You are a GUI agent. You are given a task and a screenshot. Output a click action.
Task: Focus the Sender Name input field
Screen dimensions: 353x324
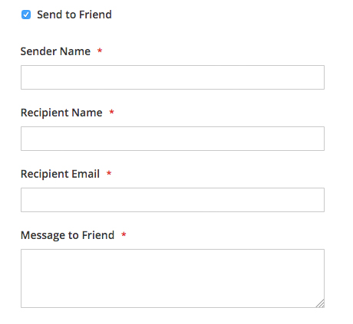(173, 77)
